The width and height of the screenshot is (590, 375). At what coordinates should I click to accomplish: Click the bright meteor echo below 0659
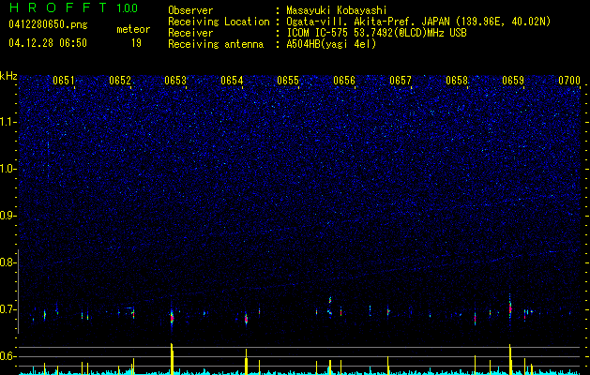[510, 308]
